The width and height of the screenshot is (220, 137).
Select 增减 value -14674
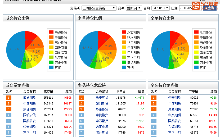pyautogui.click(x=139, y=98)
